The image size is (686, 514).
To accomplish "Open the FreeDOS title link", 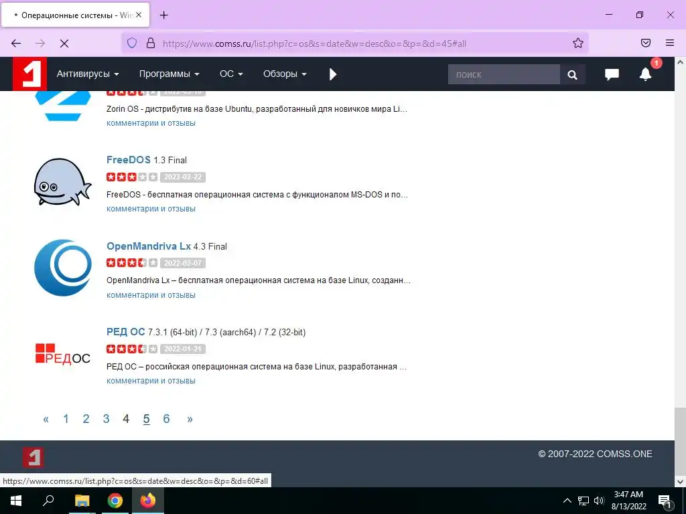I will click(x=128, y=160).
